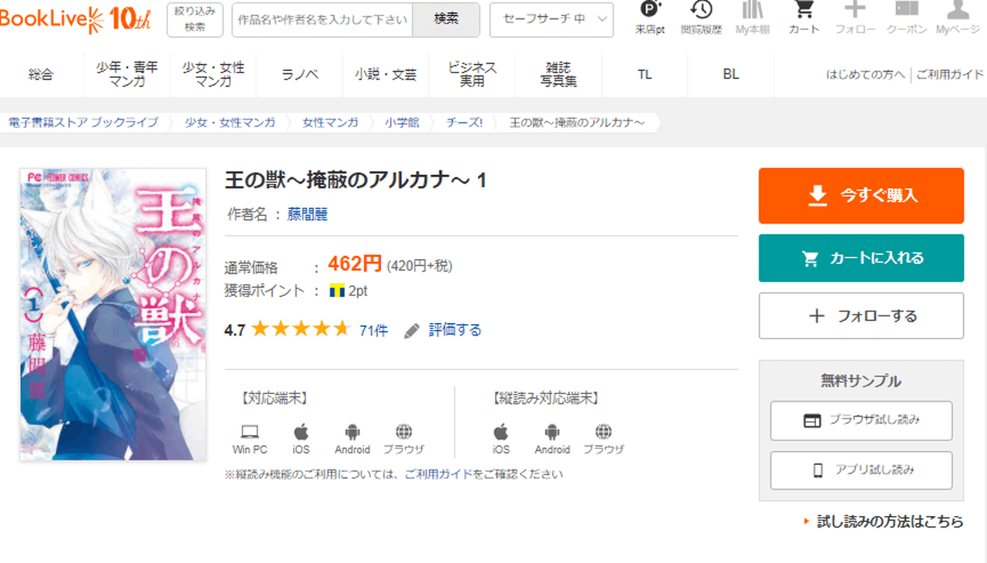Add book with カートに入れる button
Viewport: 987px width, 563px height.
[x=861, y=258]
